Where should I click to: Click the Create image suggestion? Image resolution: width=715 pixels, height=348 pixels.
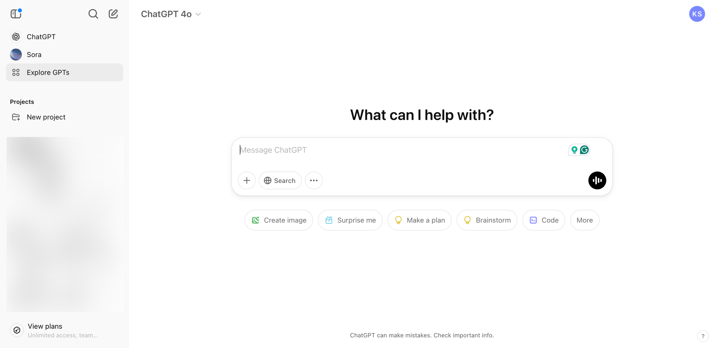278,220
